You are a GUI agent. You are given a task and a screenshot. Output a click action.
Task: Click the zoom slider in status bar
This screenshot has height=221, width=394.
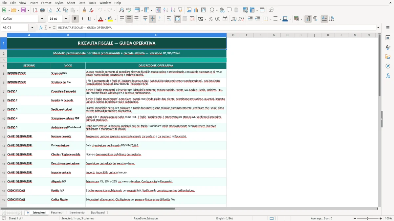point(367,218)
